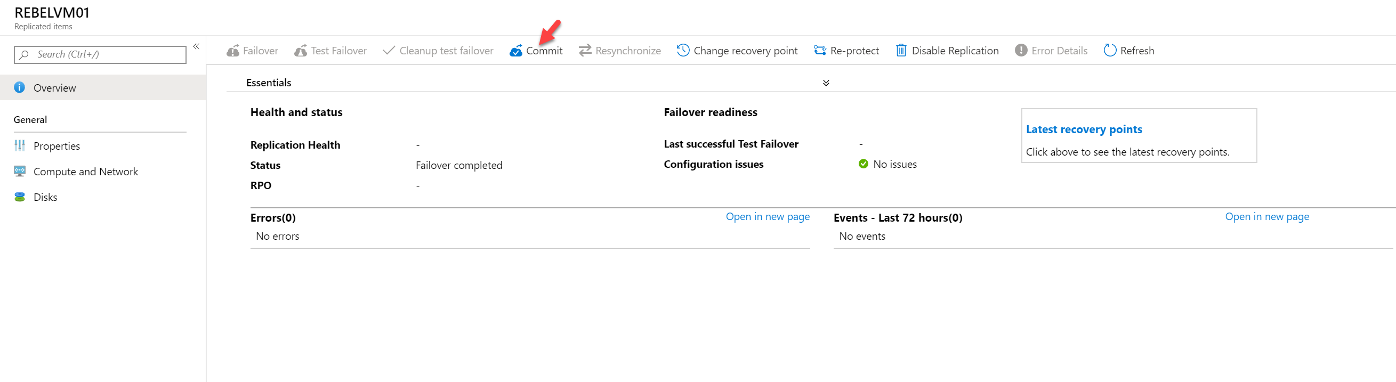Image resolution: width=1396 pixels, height=382 pixels.
Task: Click the Failover cloud icon
Action: (x=233, y=51)
